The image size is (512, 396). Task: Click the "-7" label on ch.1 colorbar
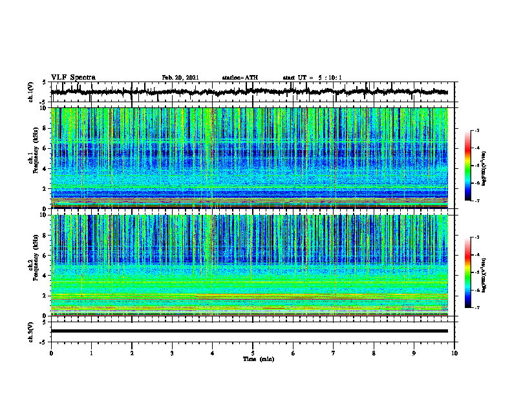[476, 201]
